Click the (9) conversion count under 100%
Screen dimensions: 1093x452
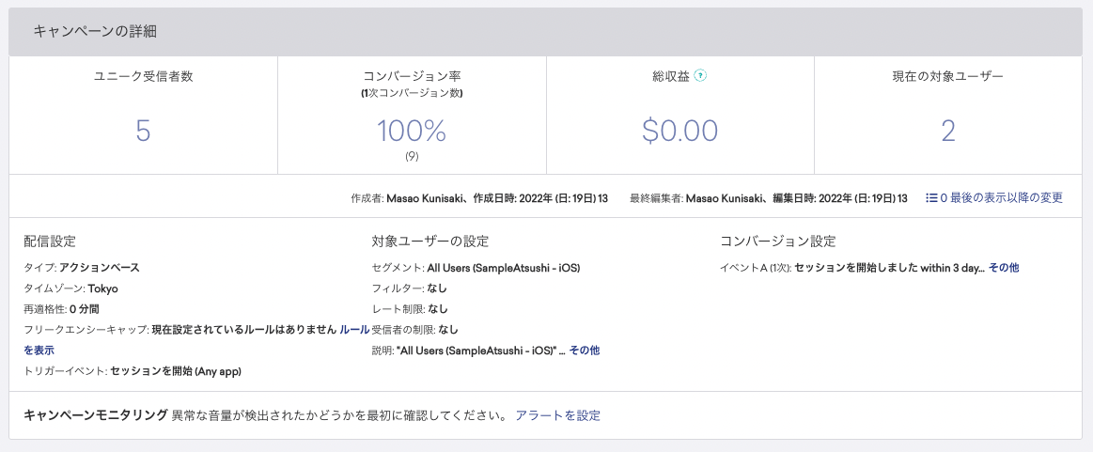pyautogui.click(x=412, y=156)
